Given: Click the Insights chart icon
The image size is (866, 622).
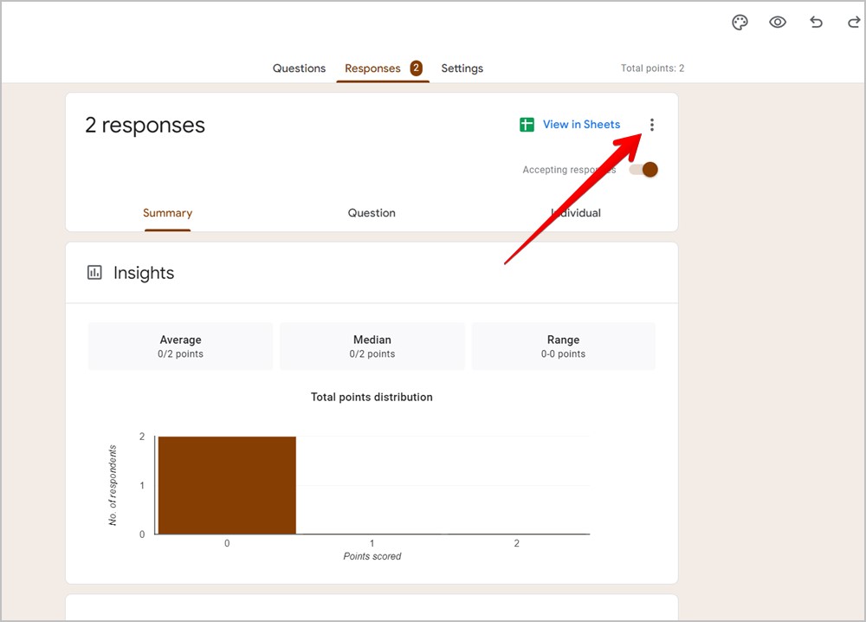Looking at the screenshot, I should click(94, 273).
